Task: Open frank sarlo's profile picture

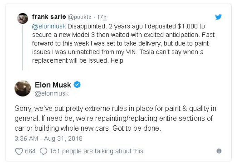Action: point(23,18)
